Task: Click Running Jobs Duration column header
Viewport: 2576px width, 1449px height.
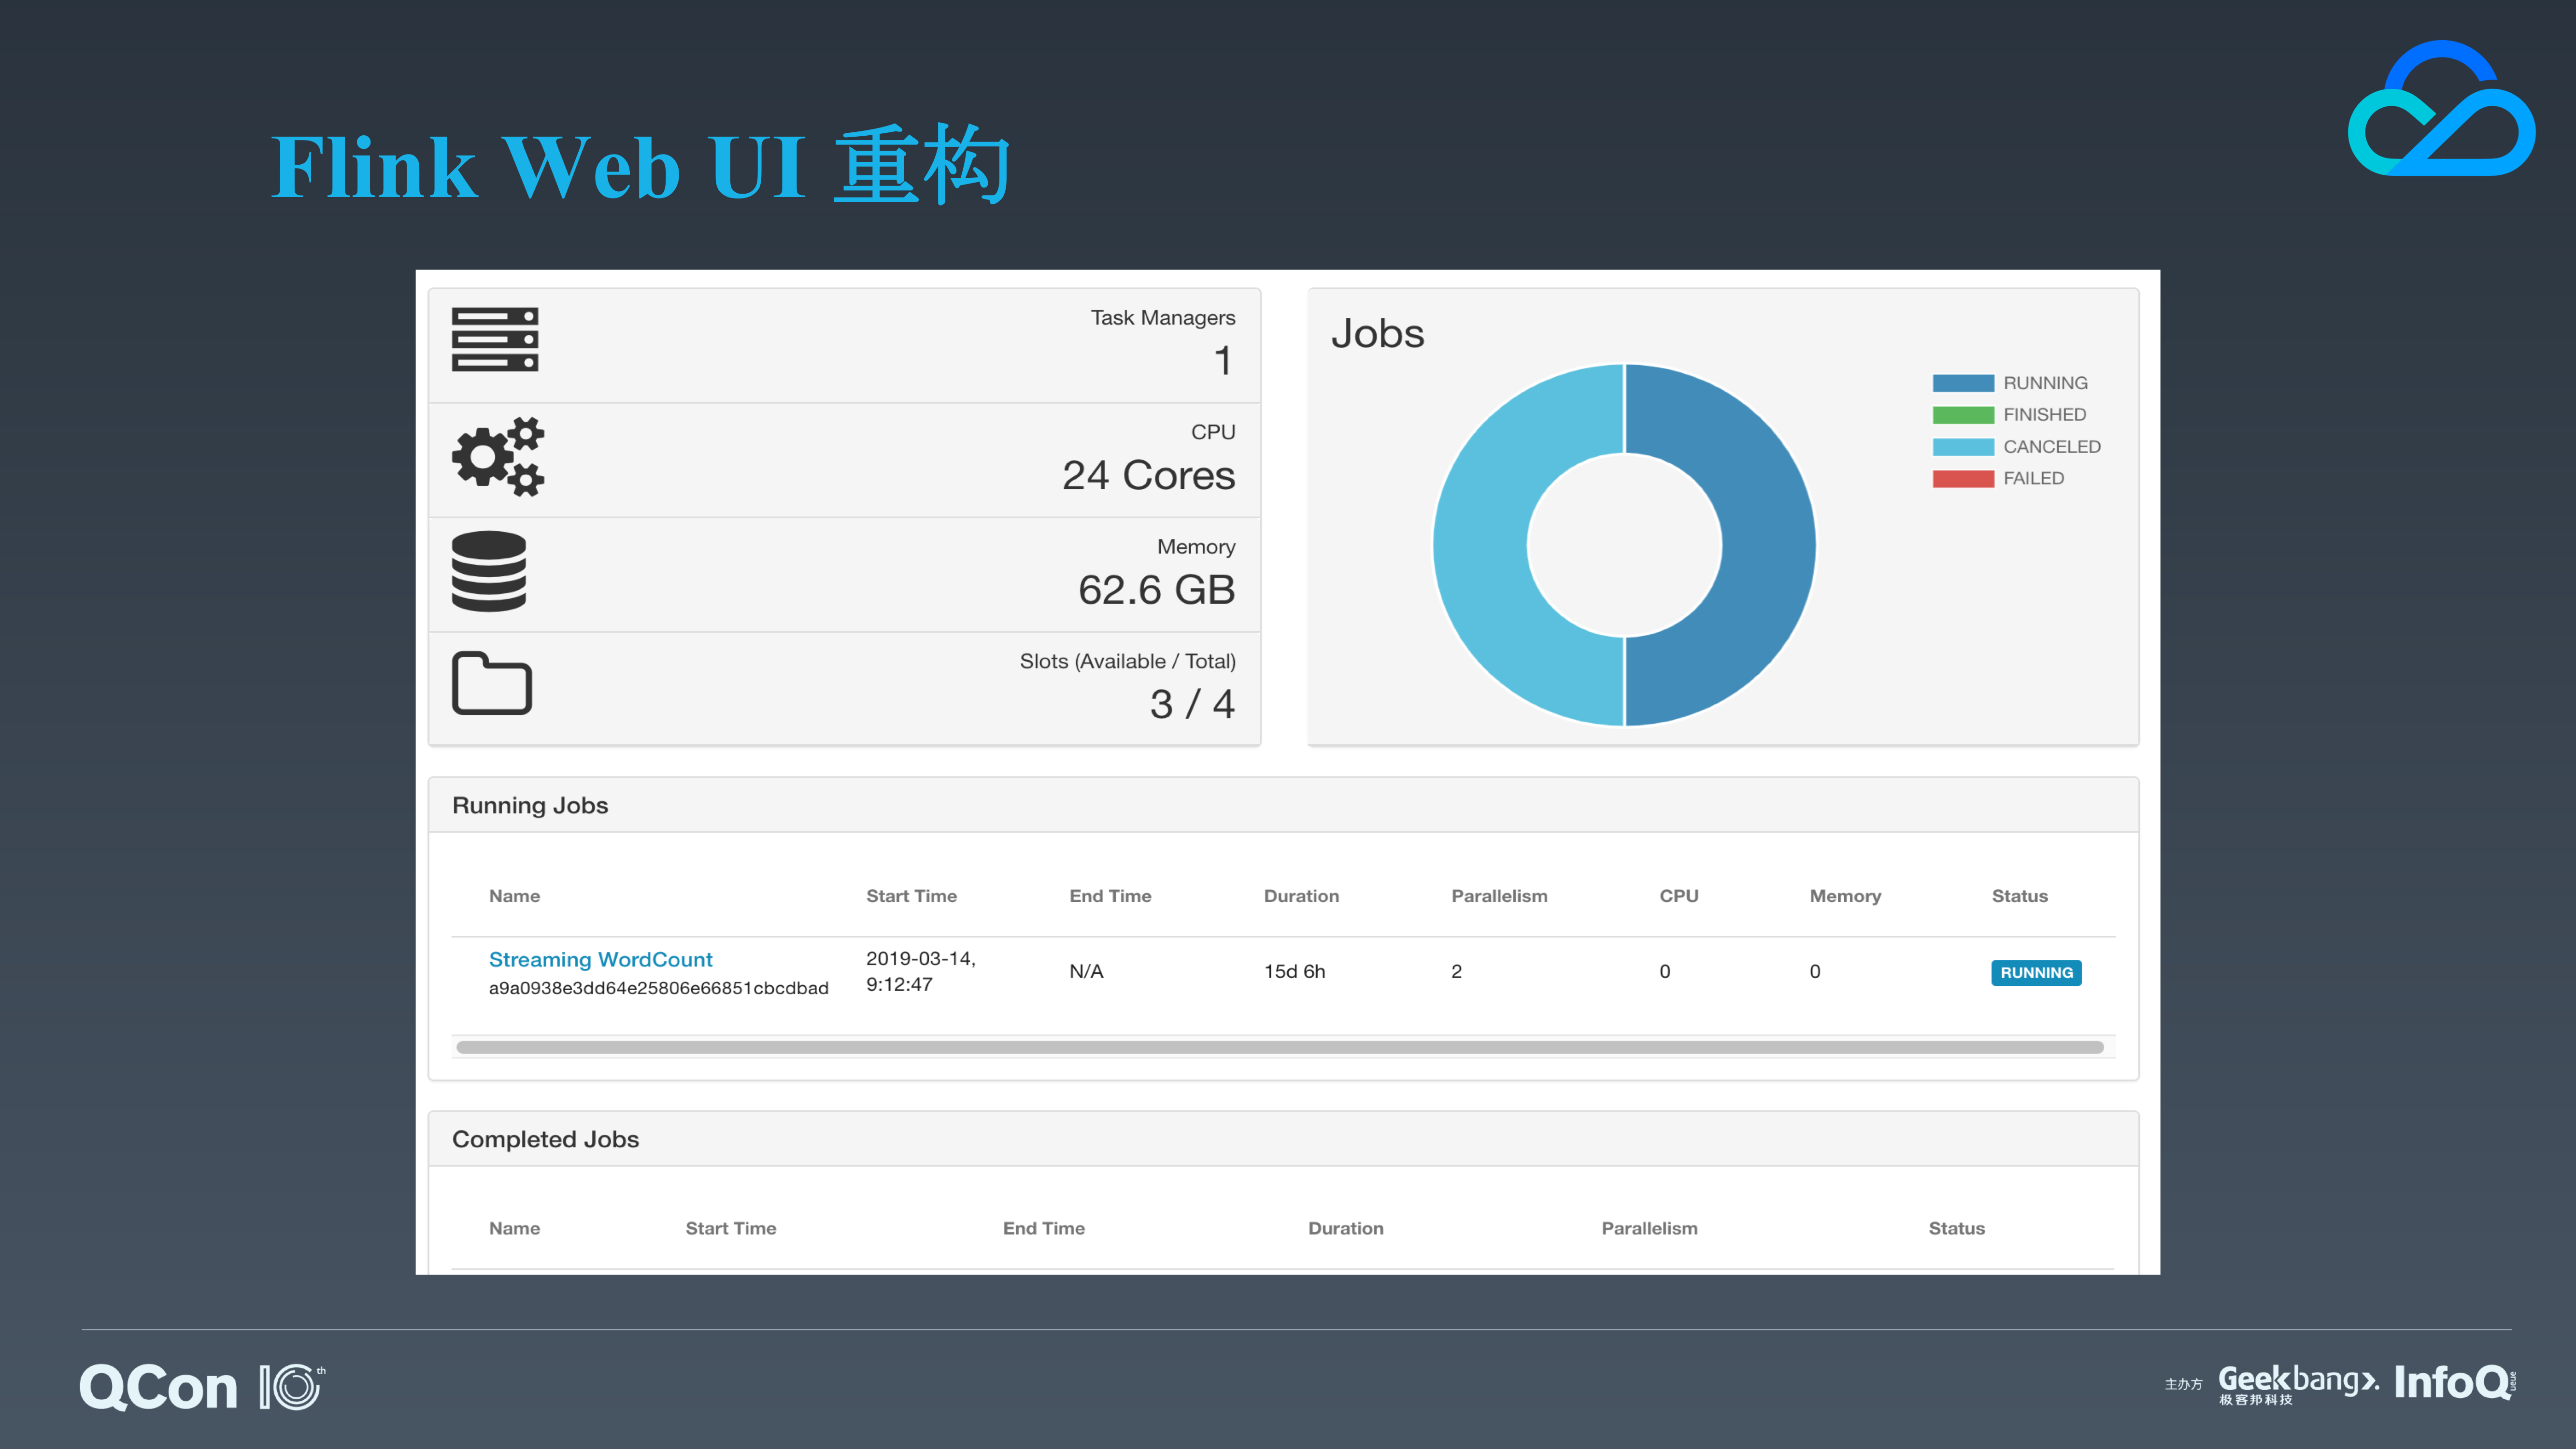Action: click(1301, 896)
